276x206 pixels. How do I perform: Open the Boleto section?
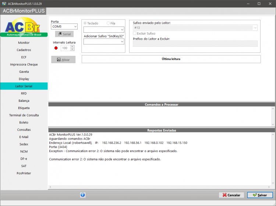pyautogui.click(x=24, y=122)
